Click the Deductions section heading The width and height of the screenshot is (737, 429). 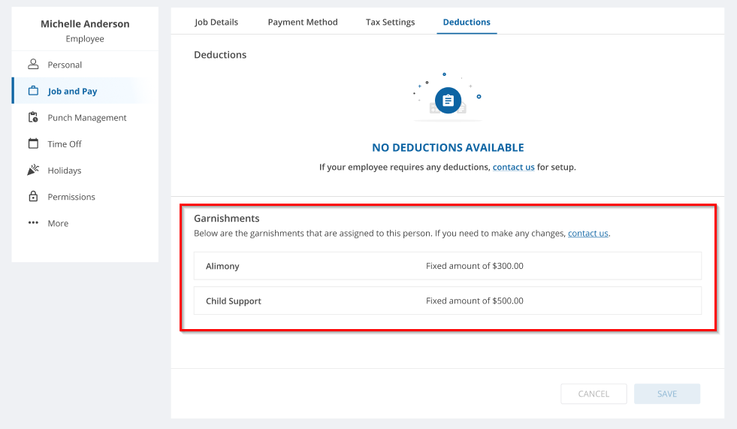coord(220,55)
